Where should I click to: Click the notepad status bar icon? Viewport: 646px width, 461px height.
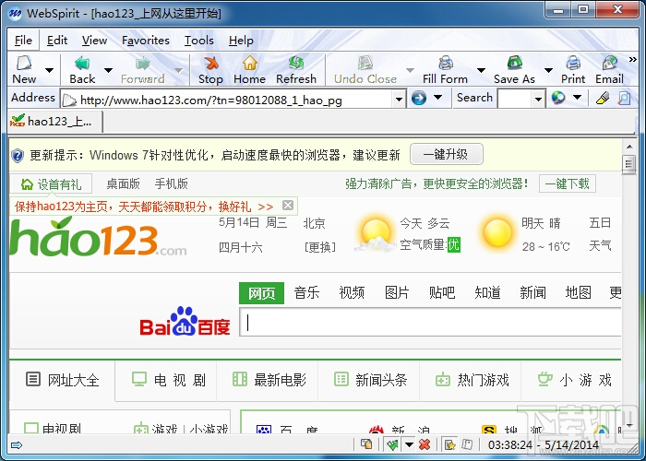(467, 444)
